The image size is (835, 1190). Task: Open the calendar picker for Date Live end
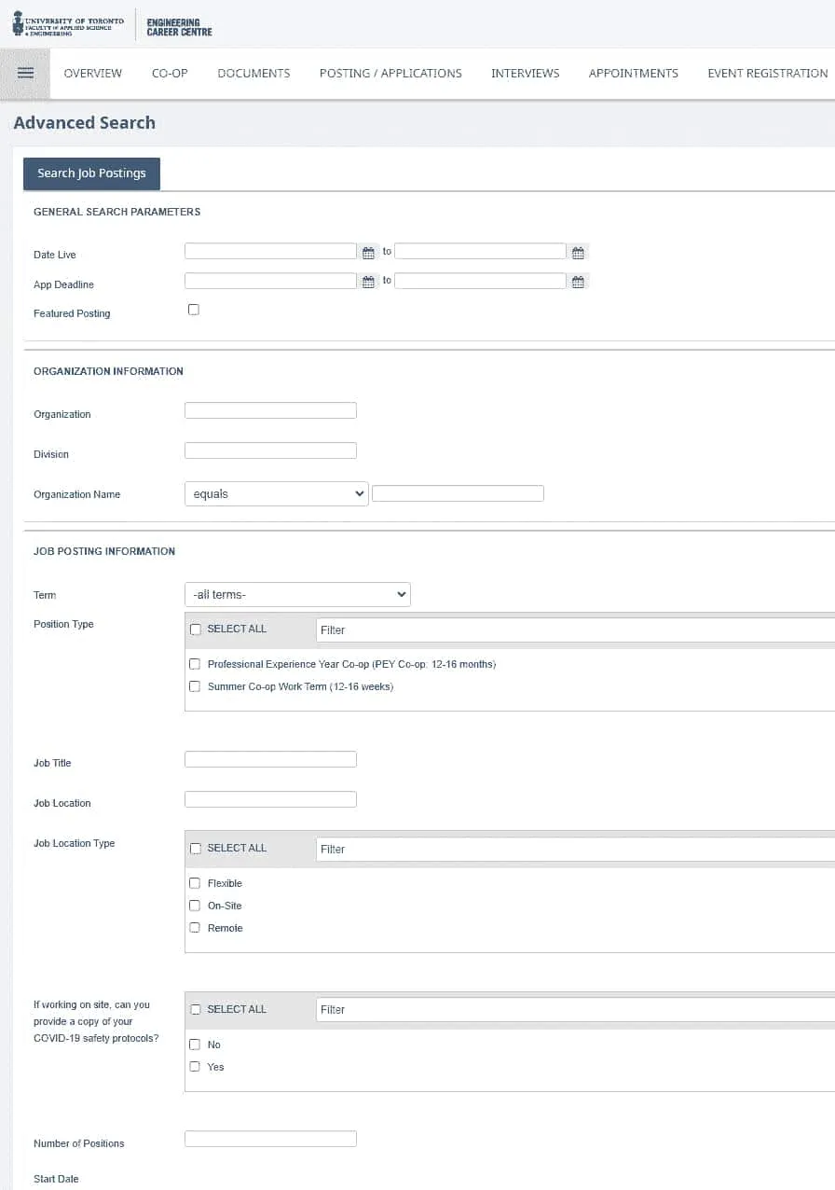[x=578, y=251]
